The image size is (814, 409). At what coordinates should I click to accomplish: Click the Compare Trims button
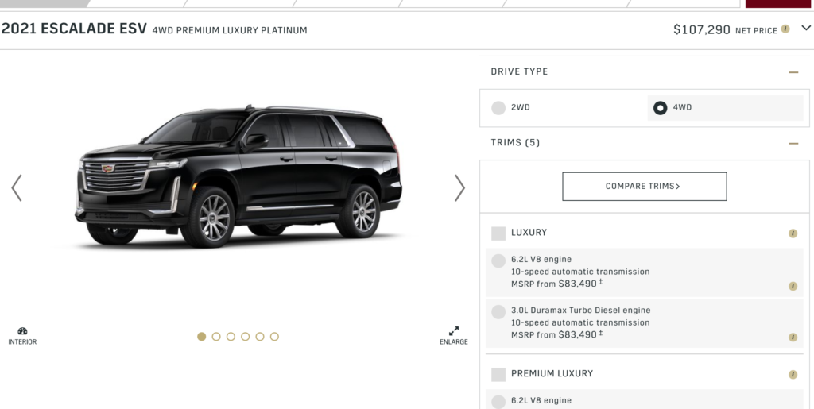(x=644, y=187)
